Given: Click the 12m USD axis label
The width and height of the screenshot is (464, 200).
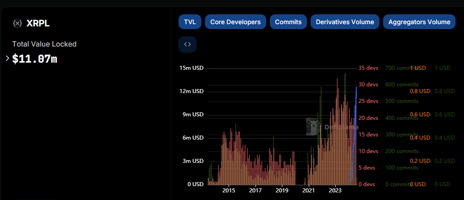Looking at the screenshot, I should coord(192,91).
